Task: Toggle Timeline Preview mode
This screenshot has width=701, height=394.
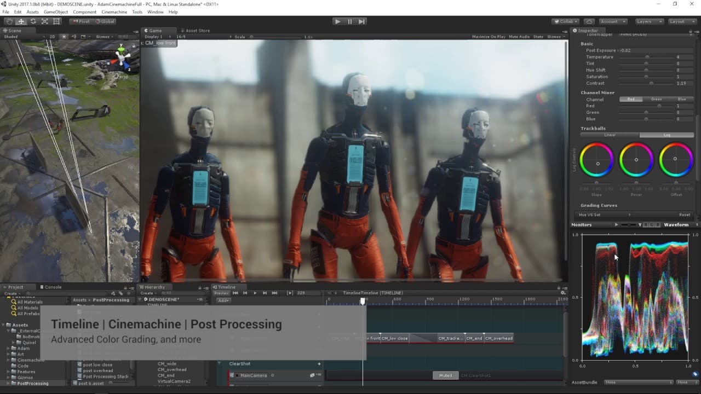Action: coord(221,293)
